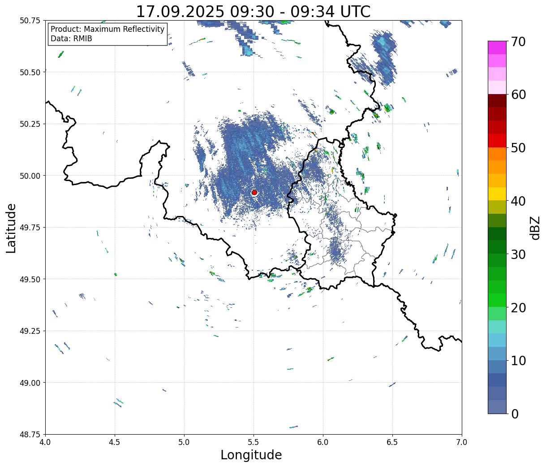
Task: Click the colorbar tick label 30
Action: [518, 255]
